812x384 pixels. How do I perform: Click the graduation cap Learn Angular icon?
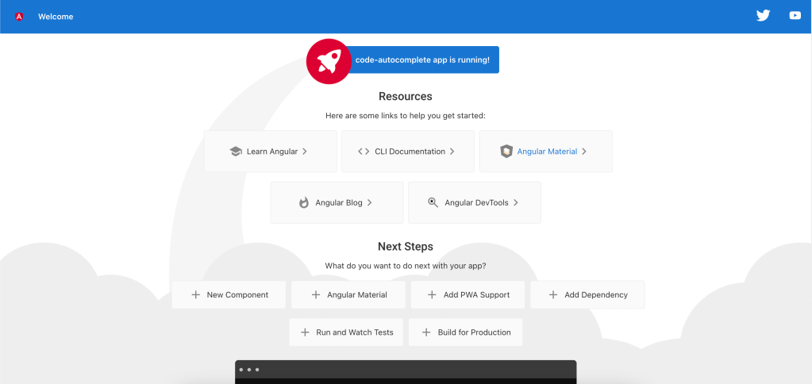coord(236,152)
